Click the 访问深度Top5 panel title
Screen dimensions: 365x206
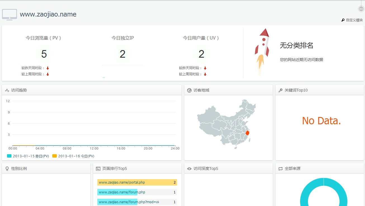pyautogui.click(x=206, y=169)
